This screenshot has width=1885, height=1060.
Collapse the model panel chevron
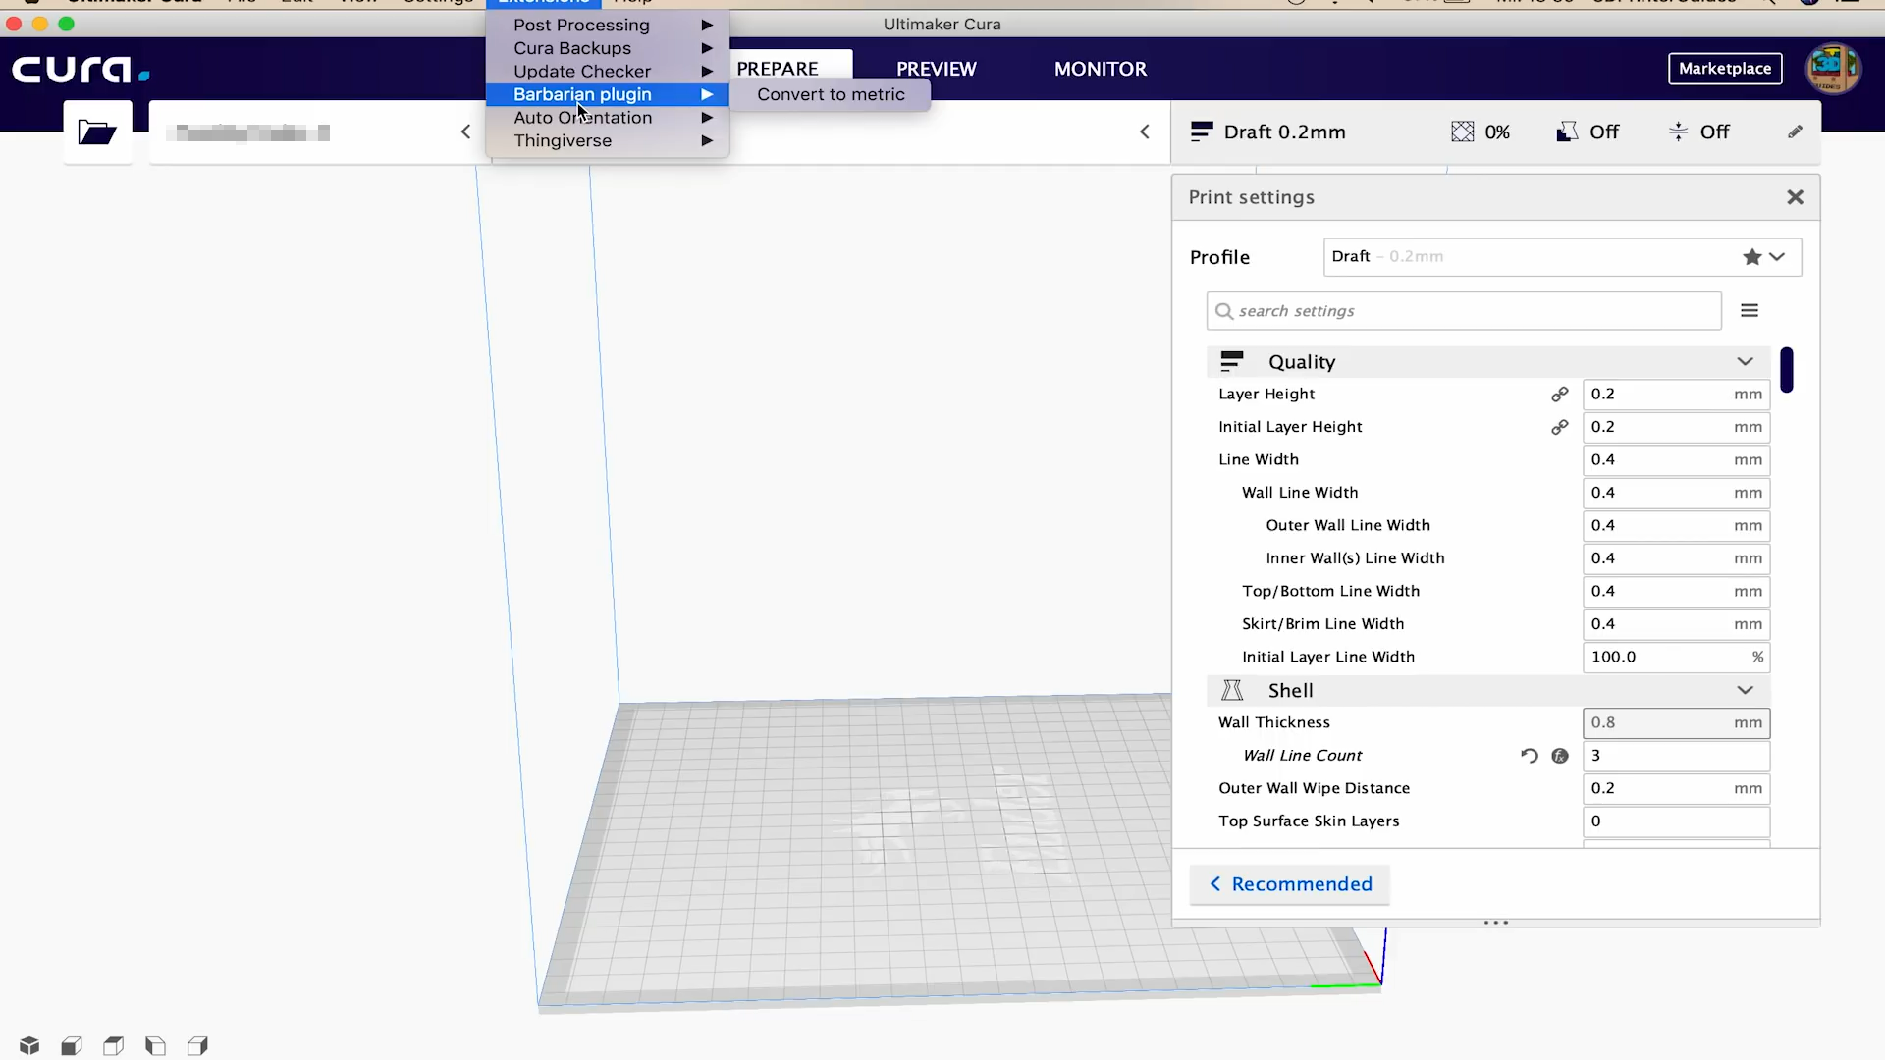[1145, 132]
